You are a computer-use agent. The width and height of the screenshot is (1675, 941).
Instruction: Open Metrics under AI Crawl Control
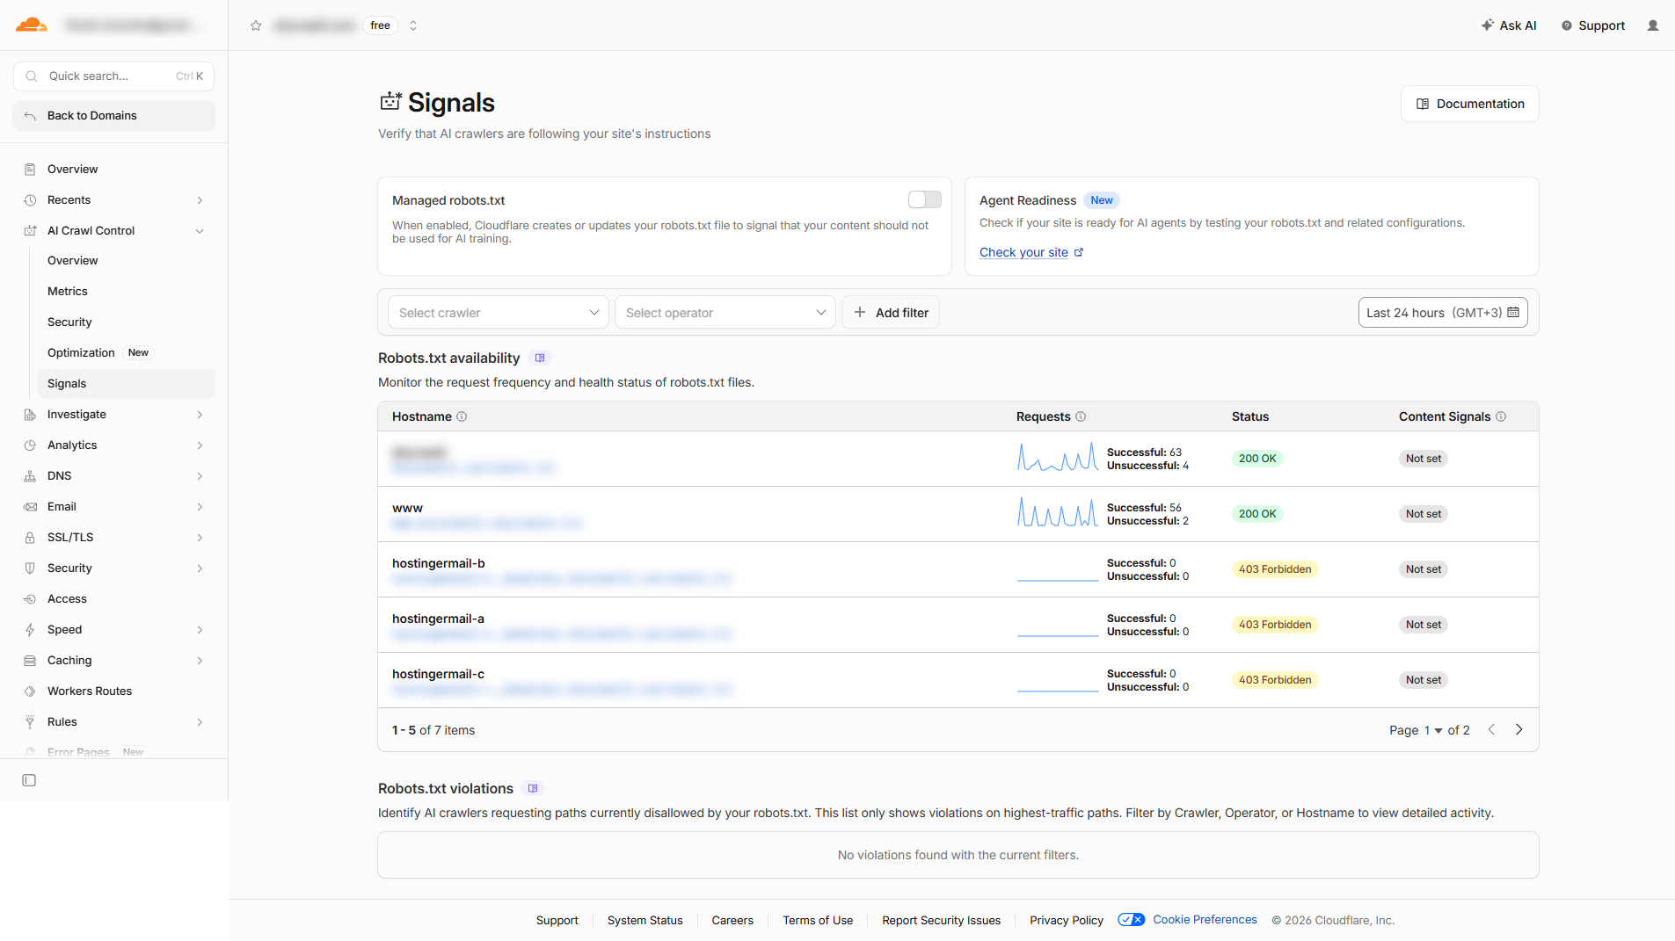(x=68, y=292)
